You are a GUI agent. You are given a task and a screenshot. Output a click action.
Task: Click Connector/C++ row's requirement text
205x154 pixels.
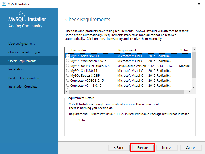(144, 86)
